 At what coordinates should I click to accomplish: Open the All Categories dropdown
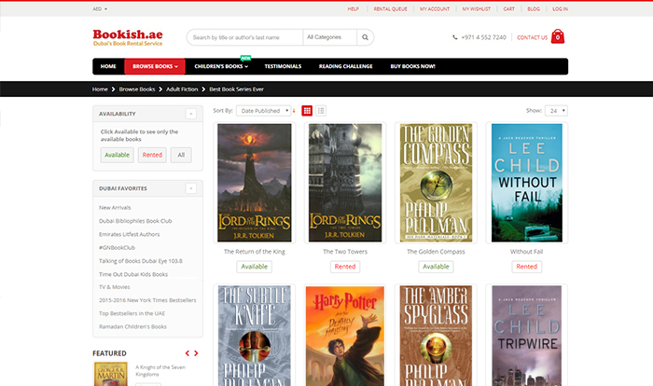pyautogui.click(x=330, y=37)
